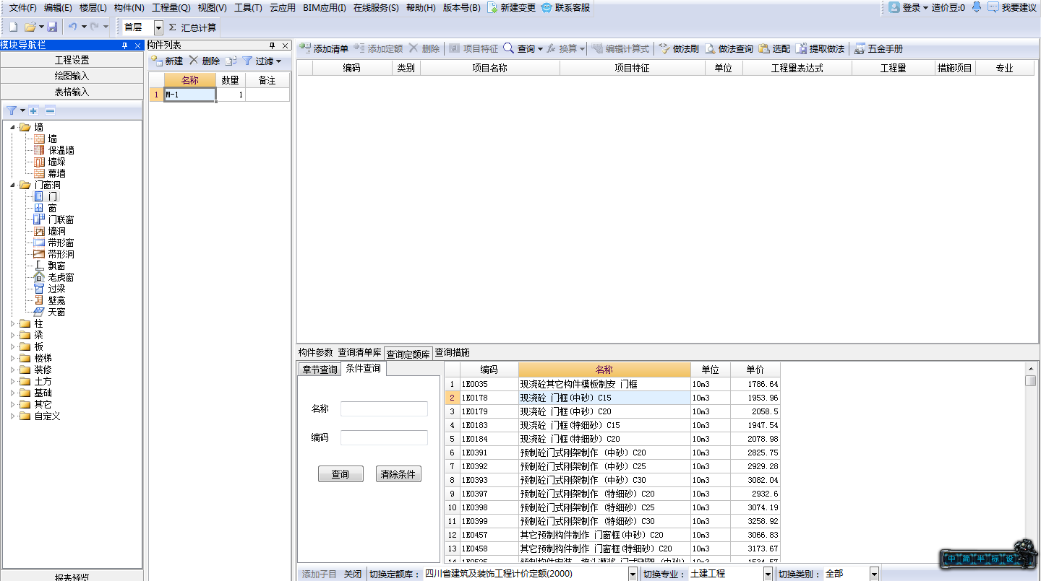This screenshot has height=581, width=1041.
Task: Click 新建变更 in menu bar
Action: 513,7
